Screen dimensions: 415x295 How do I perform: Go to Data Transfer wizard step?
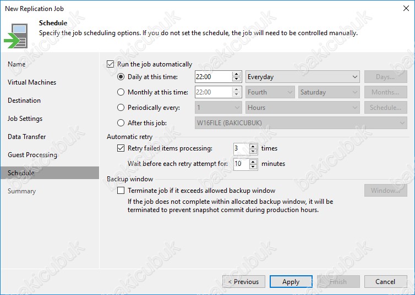[x=27, y=137]
